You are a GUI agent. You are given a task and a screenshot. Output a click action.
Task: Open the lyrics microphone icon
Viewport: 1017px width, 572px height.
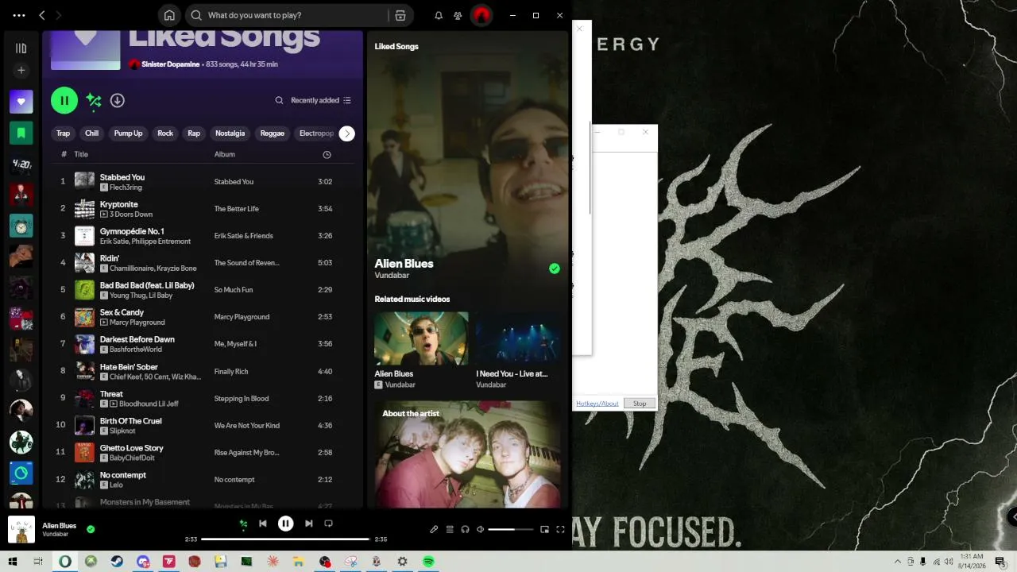pyautogui.click(x=434, y=529)
